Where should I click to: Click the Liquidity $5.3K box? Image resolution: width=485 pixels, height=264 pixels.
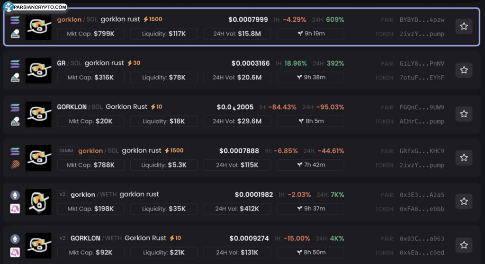164,165
